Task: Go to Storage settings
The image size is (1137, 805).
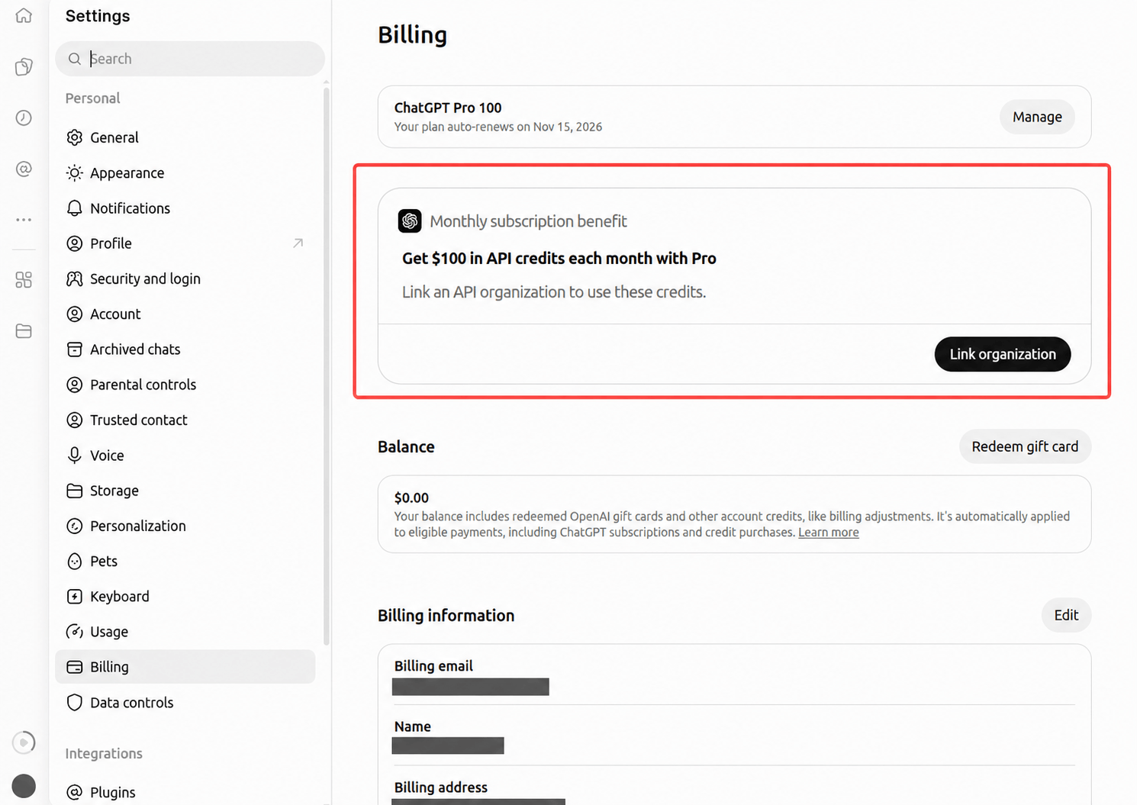Action: pyautogui.click(x=185, y=491)
